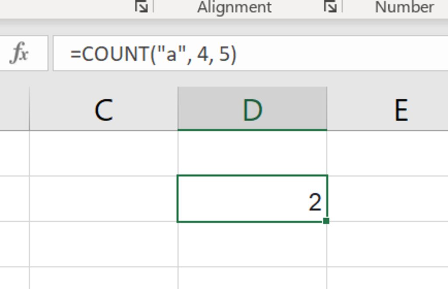Select the first visible cell under header C
The image size is (448, 289).
pyautogui.click(x=103, y=153)
